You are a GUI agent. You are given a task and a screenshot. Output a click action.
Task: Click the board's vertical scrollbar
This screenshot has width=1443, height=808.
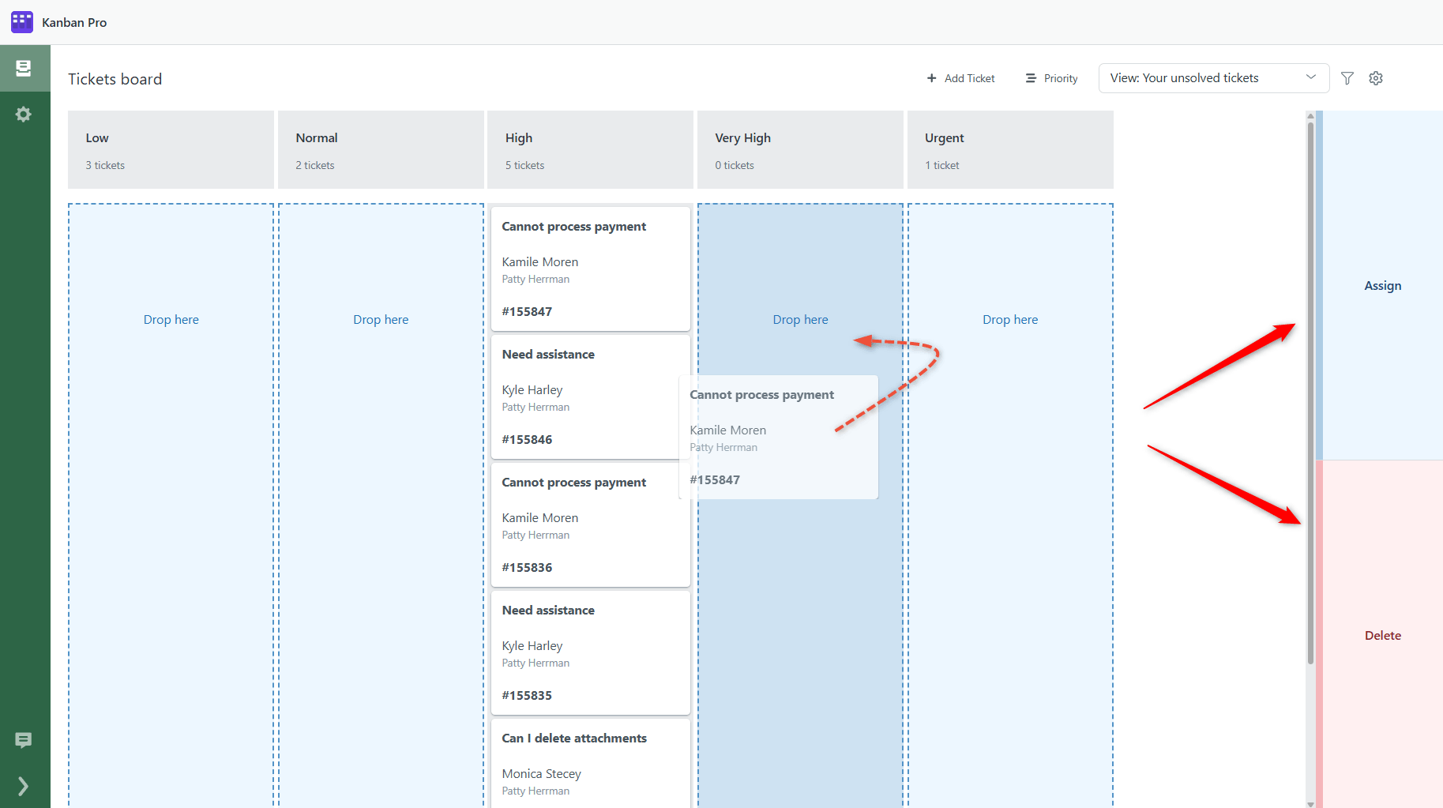pyautogui.click(x=1310, y=395)
